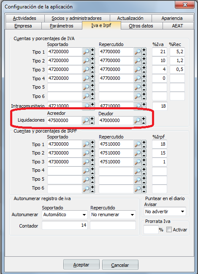Click the Aceptar button
This screenshot has height=274, width=198.
tap(81, 265)
